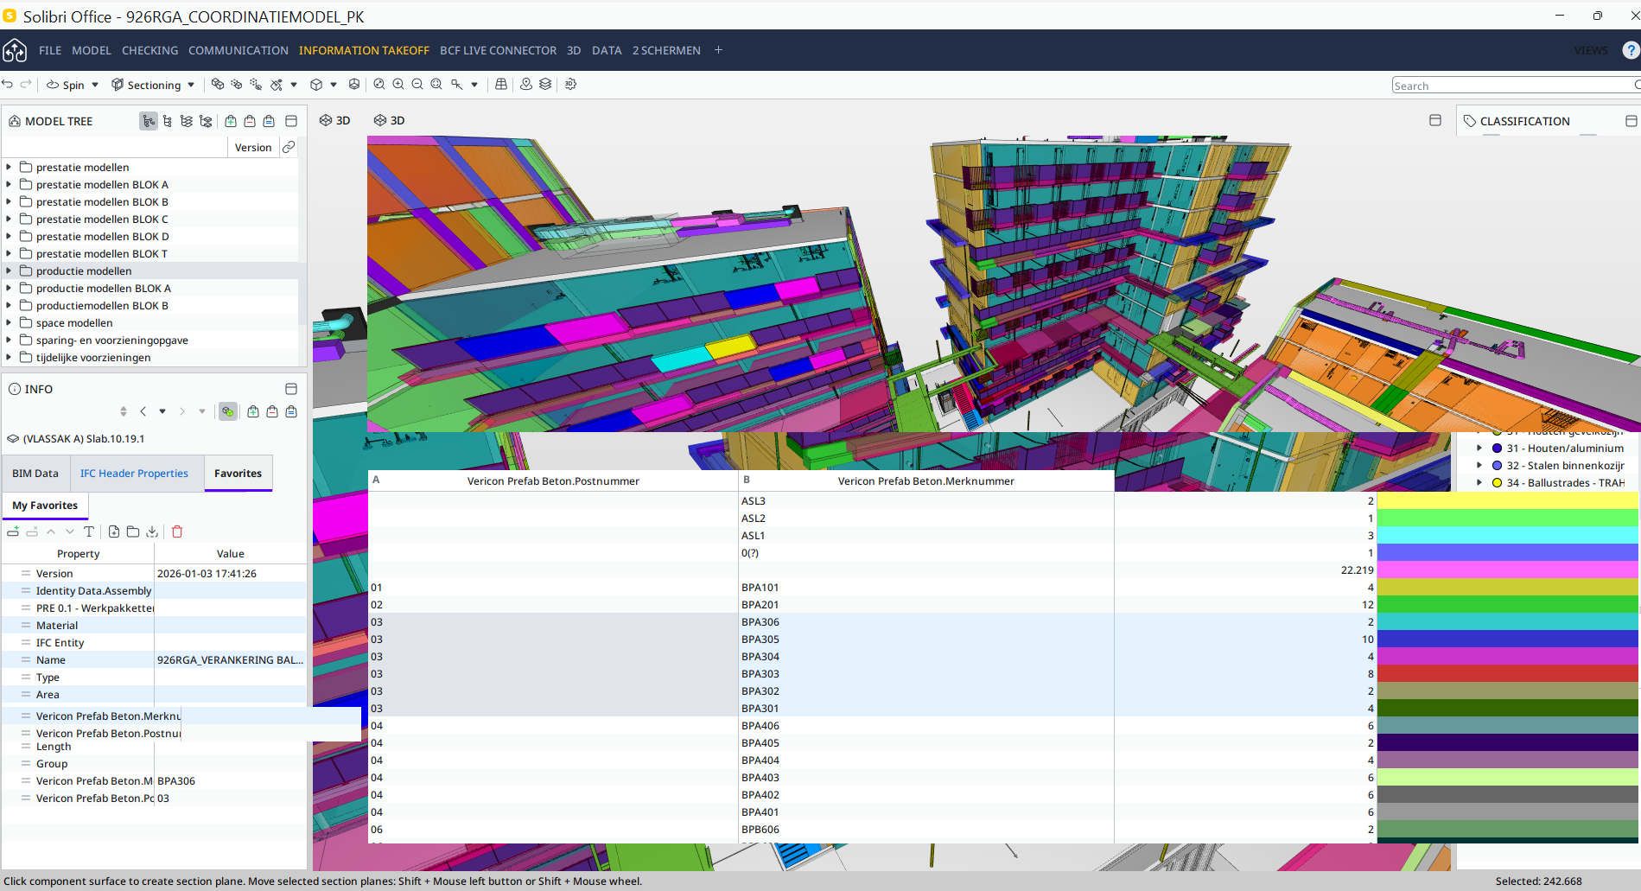Click the back arrow in the Info panel
The height and width of the screenshot is (891, 1641).
[143, 412]
